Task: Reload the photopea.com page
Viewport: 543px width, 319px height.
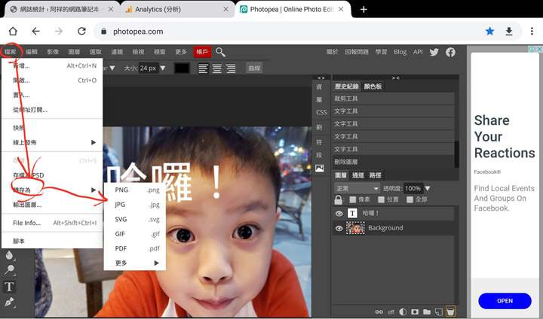Action: coord(81,32)
